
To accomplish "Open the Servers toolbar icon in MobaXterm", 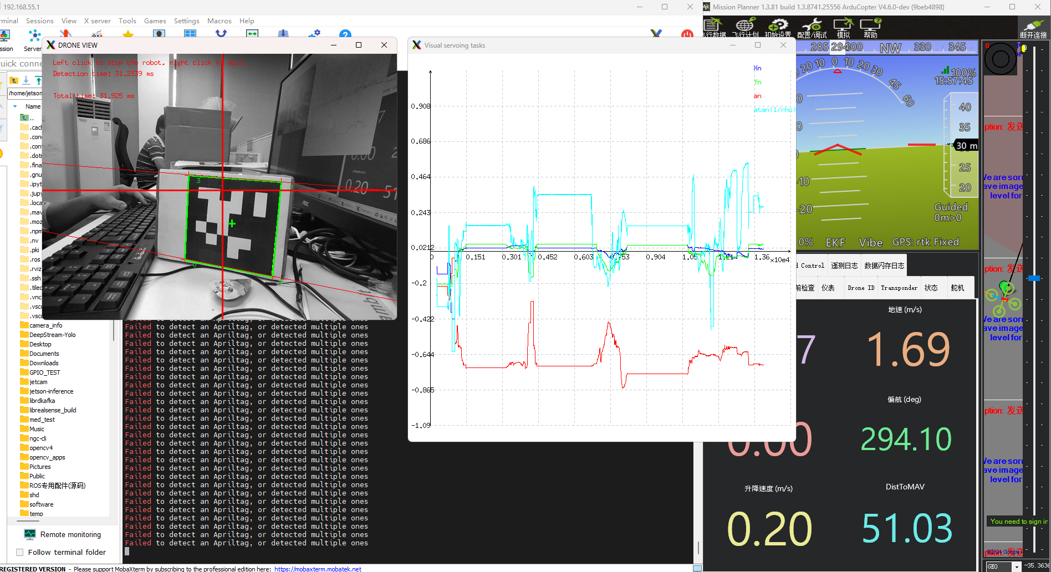I will click(33, 40).
